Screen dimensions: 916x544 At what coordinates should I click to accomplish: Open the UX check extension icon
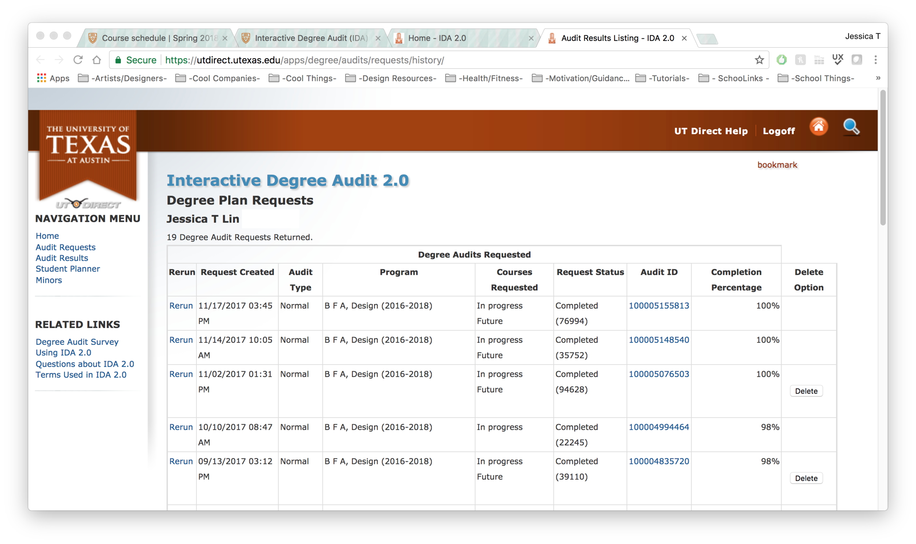[838, 60]
